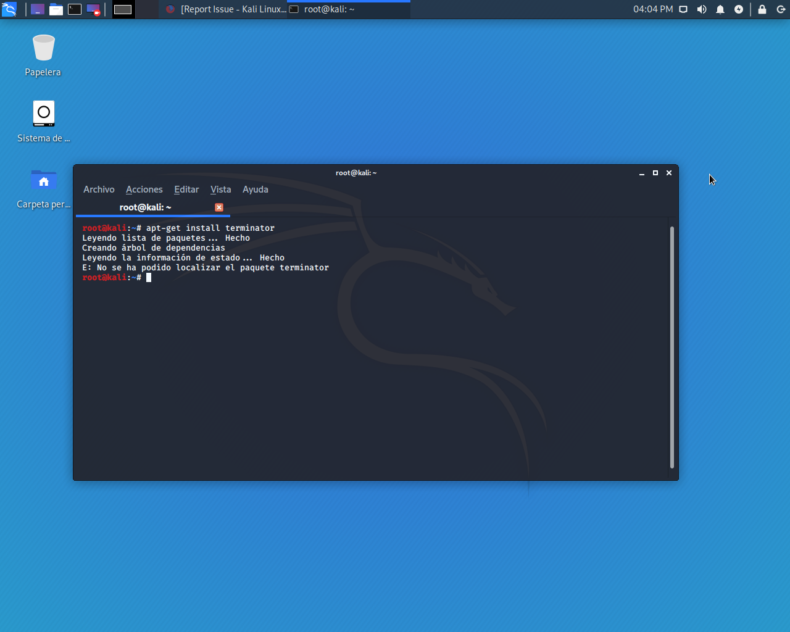The width and height of the screenshot is (790, 632).
Task: Close the root@kali terminal tab
Action: pos(219,207)
